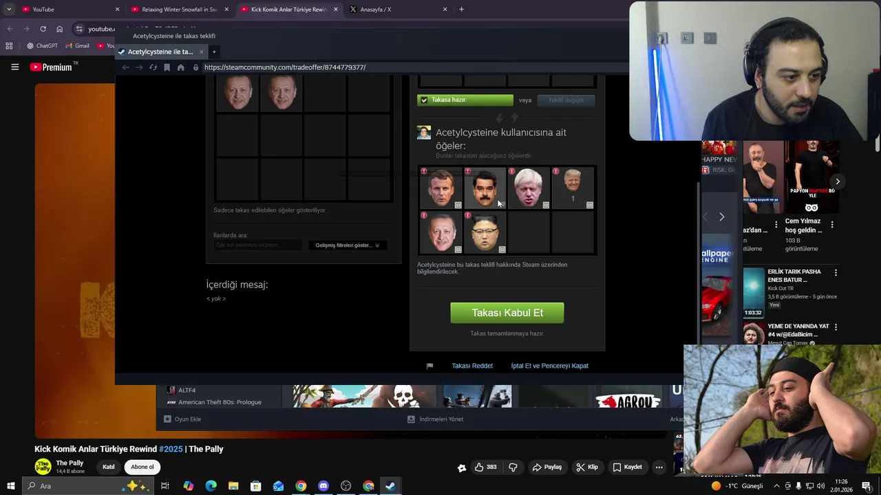Open options menu for ERLİK TARIK PASHA video
The height and width of the screenshot is (495, 881).
[836, 273]
